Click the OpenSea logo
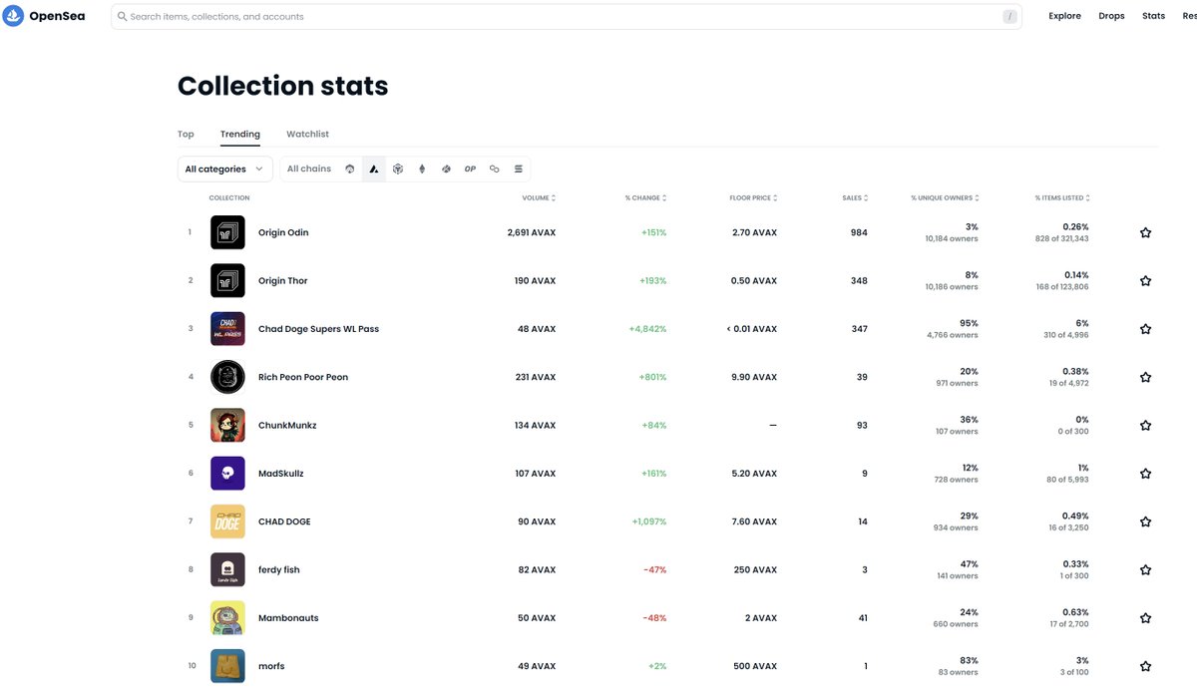This screenshot has height=692, width=1197. coord(43,16)
